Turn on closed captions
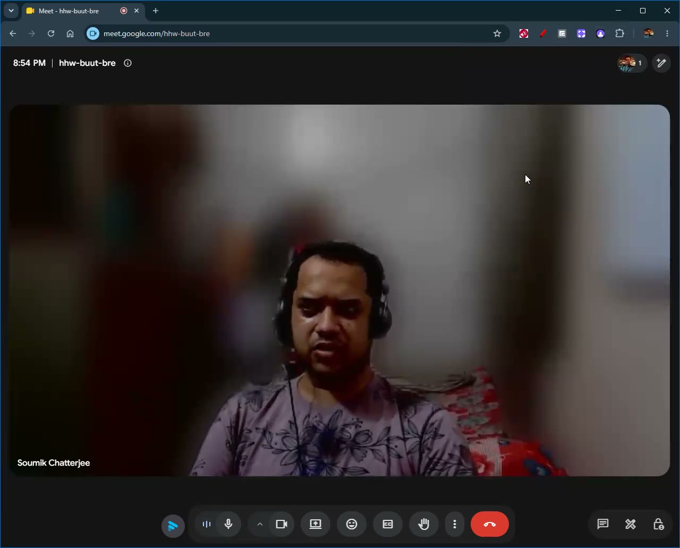 pyautogui.click(x=388, y=524)
